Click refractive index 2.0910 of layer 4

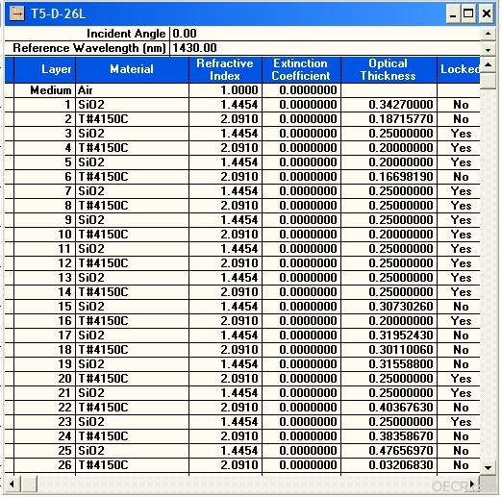point(225,148)
